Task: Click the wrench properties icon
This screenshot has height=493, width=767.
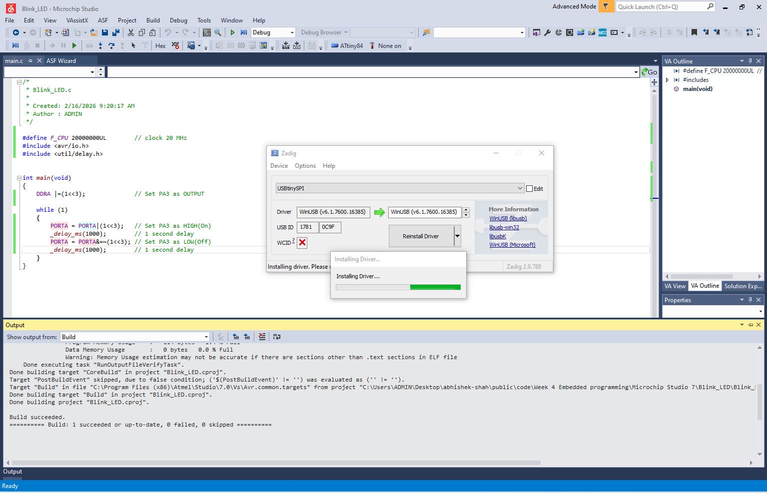Action: 547,32
